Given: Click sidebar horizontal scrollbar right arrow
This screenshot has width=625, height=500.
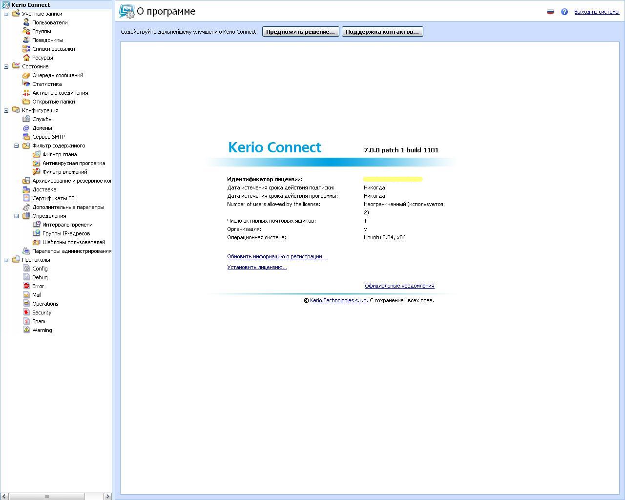Looking at the screenshot, I should pyautogui.click(x=108, y=496).
